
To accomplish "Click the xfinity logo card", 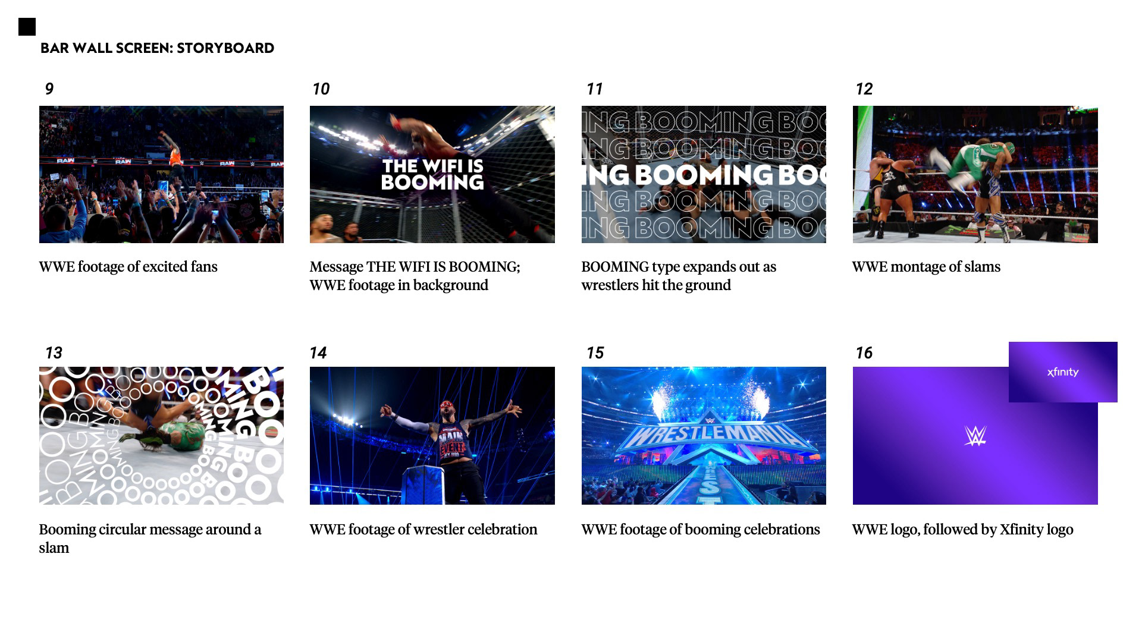I will (1063, 372).
